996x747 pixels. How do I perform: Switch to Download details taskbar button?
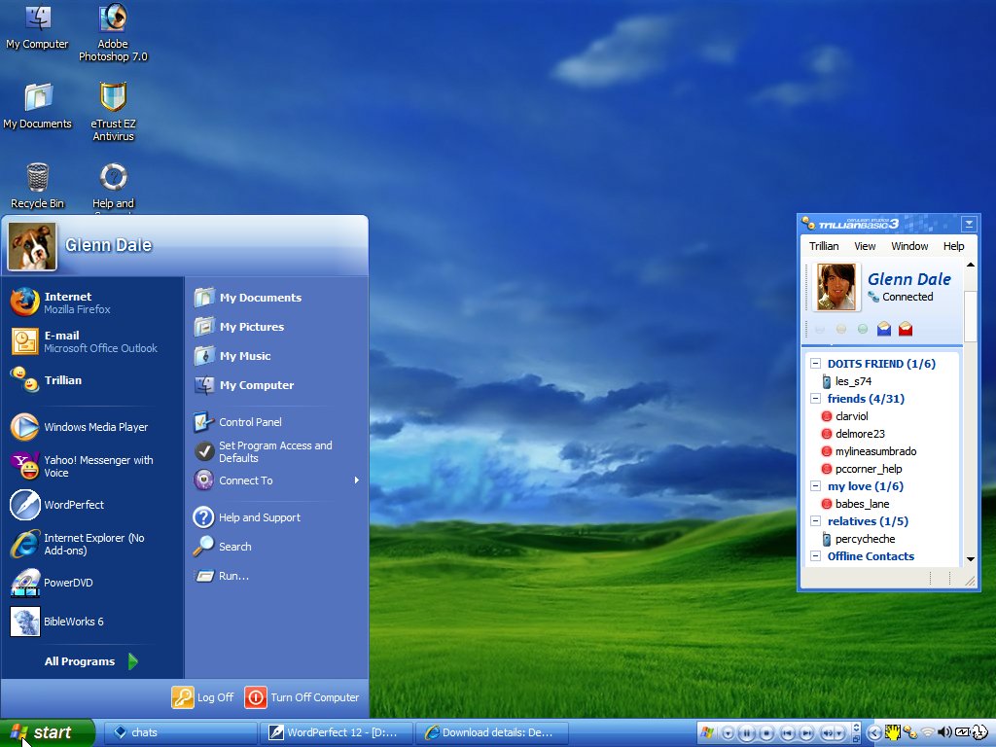(491, 732)
